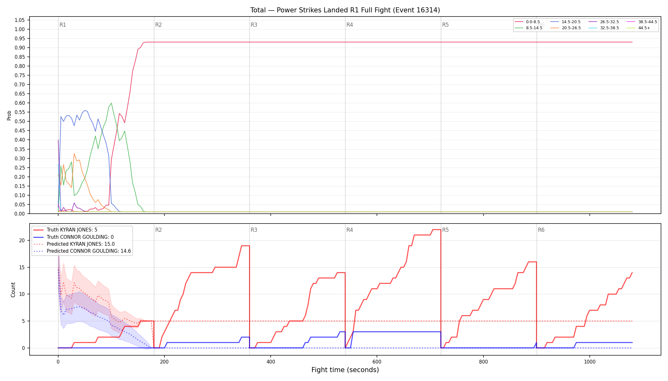668x381 pixels.
Task: Click the R1 round marker in probability chart
Action: point(63,25)
